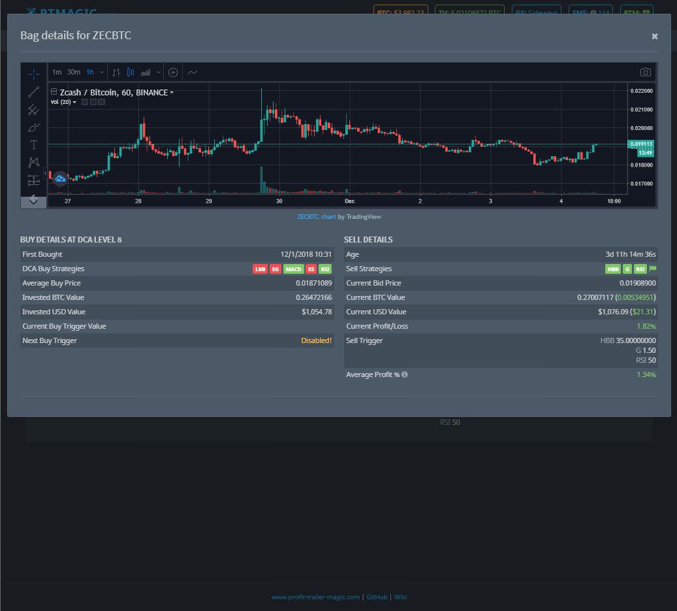Click the compare or add symbol icon

[173, 72]
